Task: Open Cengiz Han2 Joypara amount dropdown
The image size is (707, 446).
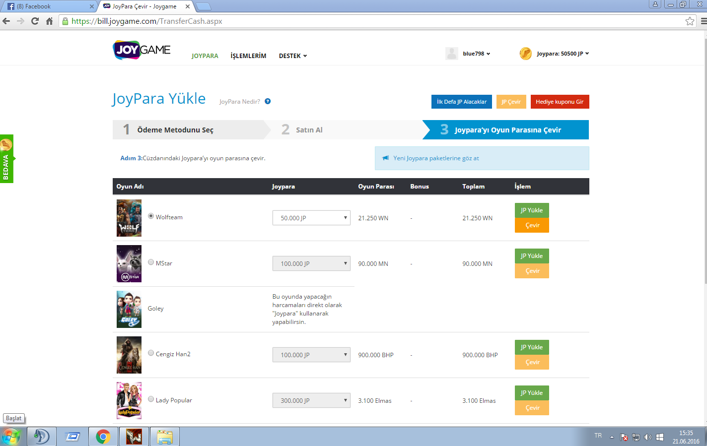Action: pos(311,355)
